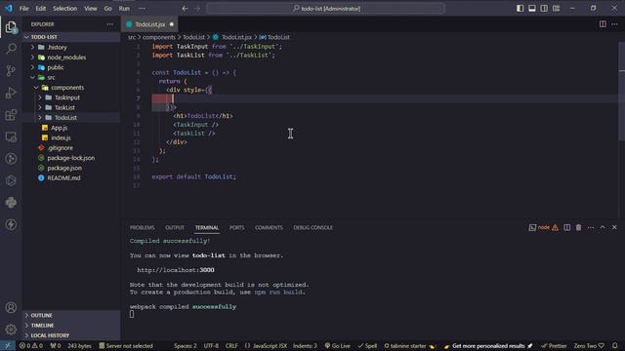Viewport: 625px width, 351px height.
Task: Click the Spaces: 2 indentation setting
Action: point(186,346)
